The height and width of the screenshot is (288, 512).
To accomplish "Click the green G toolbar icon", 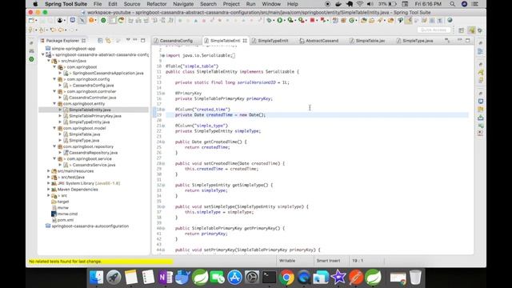I will pyautogui.click(x=352, y=20).
